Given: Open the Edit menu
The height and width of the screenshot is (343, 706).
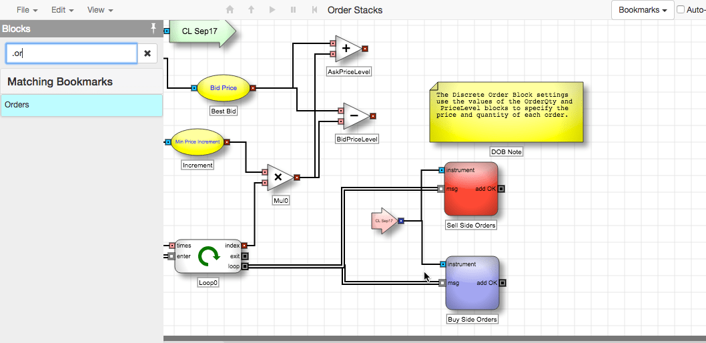Looking at the screenshot, I should click(x=62, y=9).
